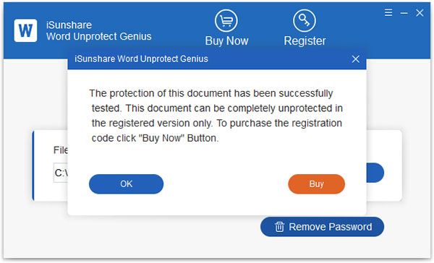Click the file path field starting with C:\
Screen dimensions: 434x263
pos(61,173)
